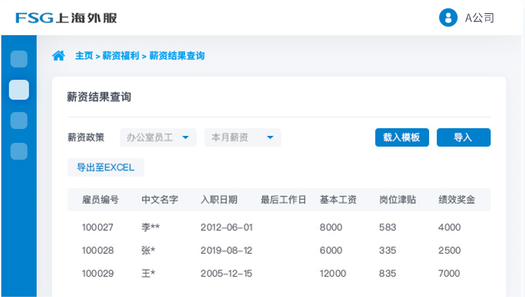Export results with 导出至EXCEL button
The image size is (525, 297).
105,167
